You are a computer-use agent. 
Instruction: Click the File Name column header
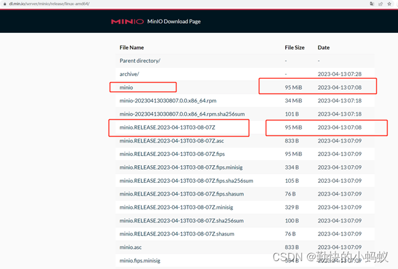[132, 47]
